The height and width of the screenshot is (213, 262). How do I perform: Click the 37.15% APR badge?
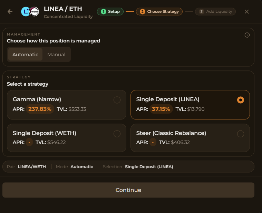pyautogui.click(x=161, y=109)
